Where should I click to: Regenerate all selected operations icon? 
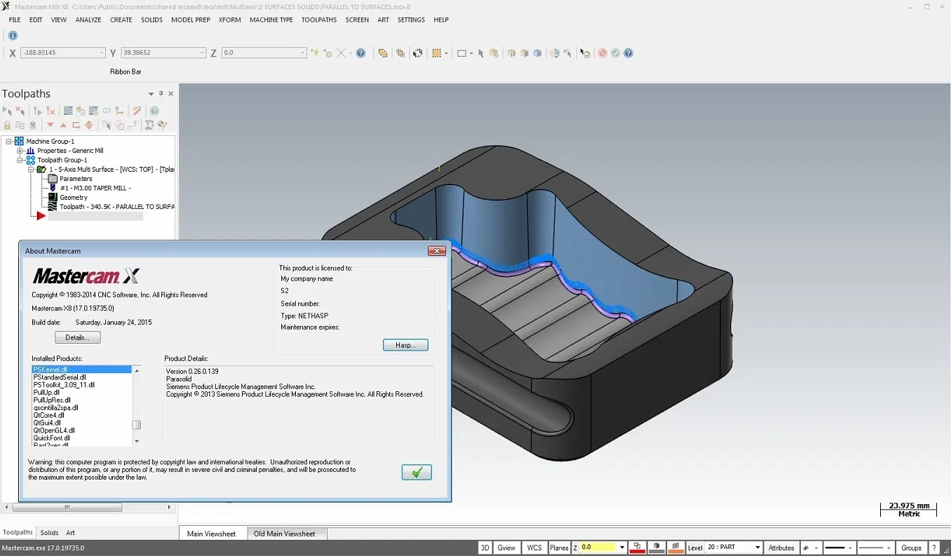coord(38,111)
